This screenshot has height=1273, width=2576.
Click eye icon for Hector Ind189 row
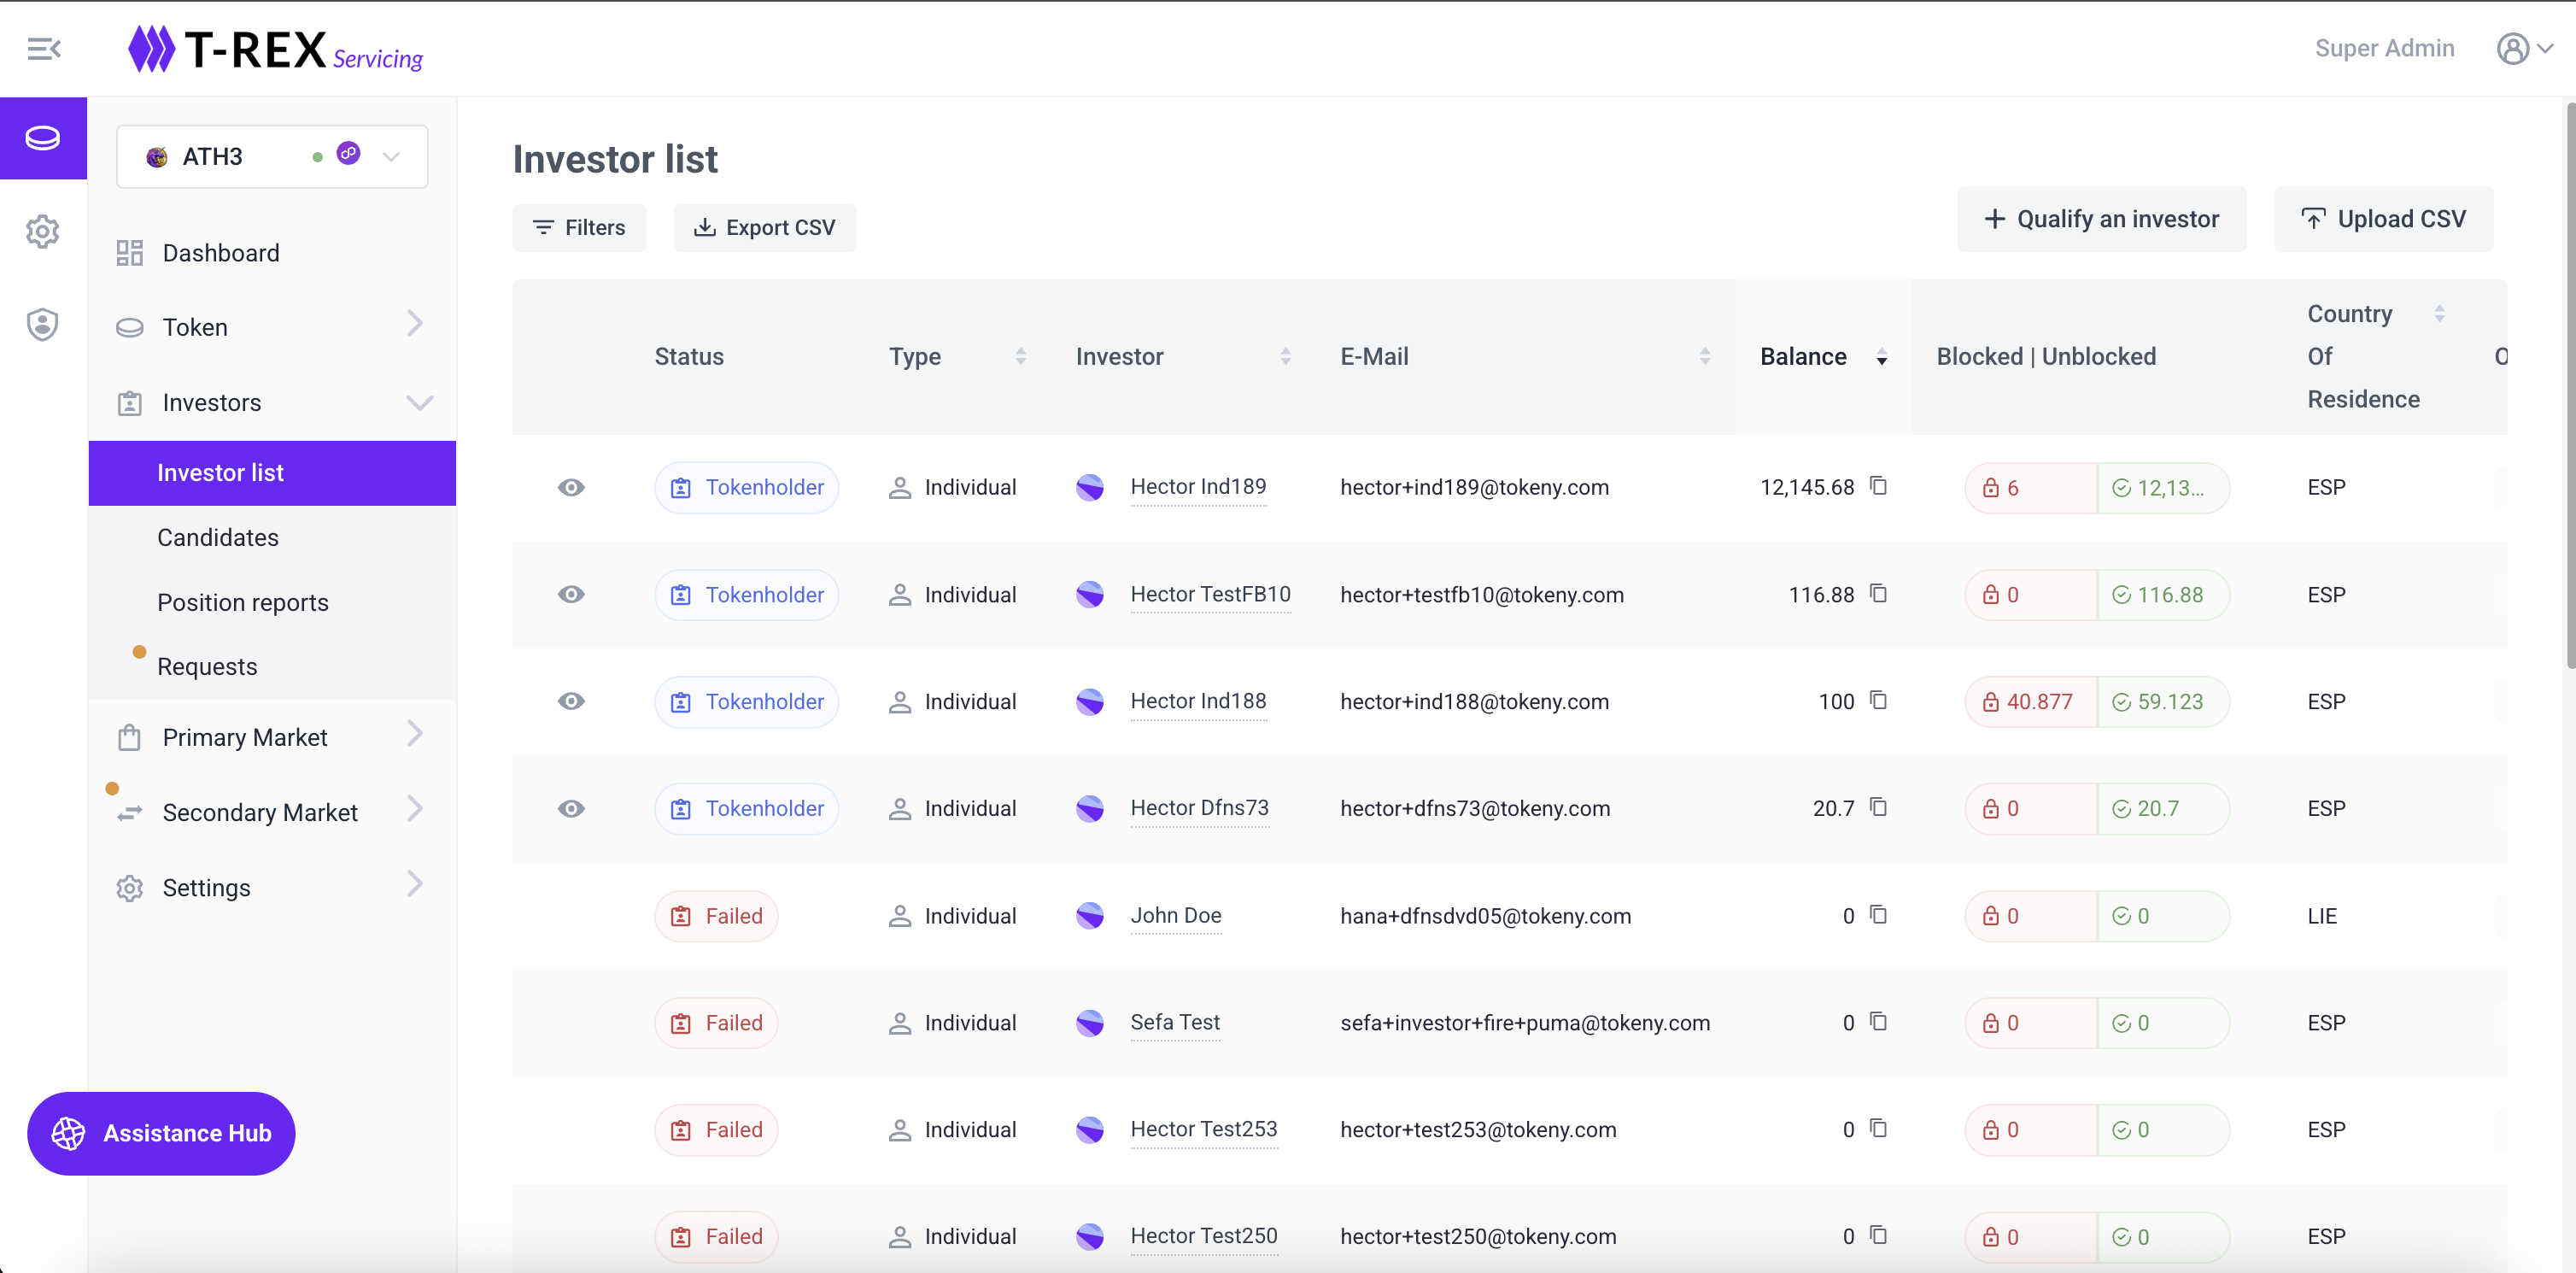pos(571,487)
